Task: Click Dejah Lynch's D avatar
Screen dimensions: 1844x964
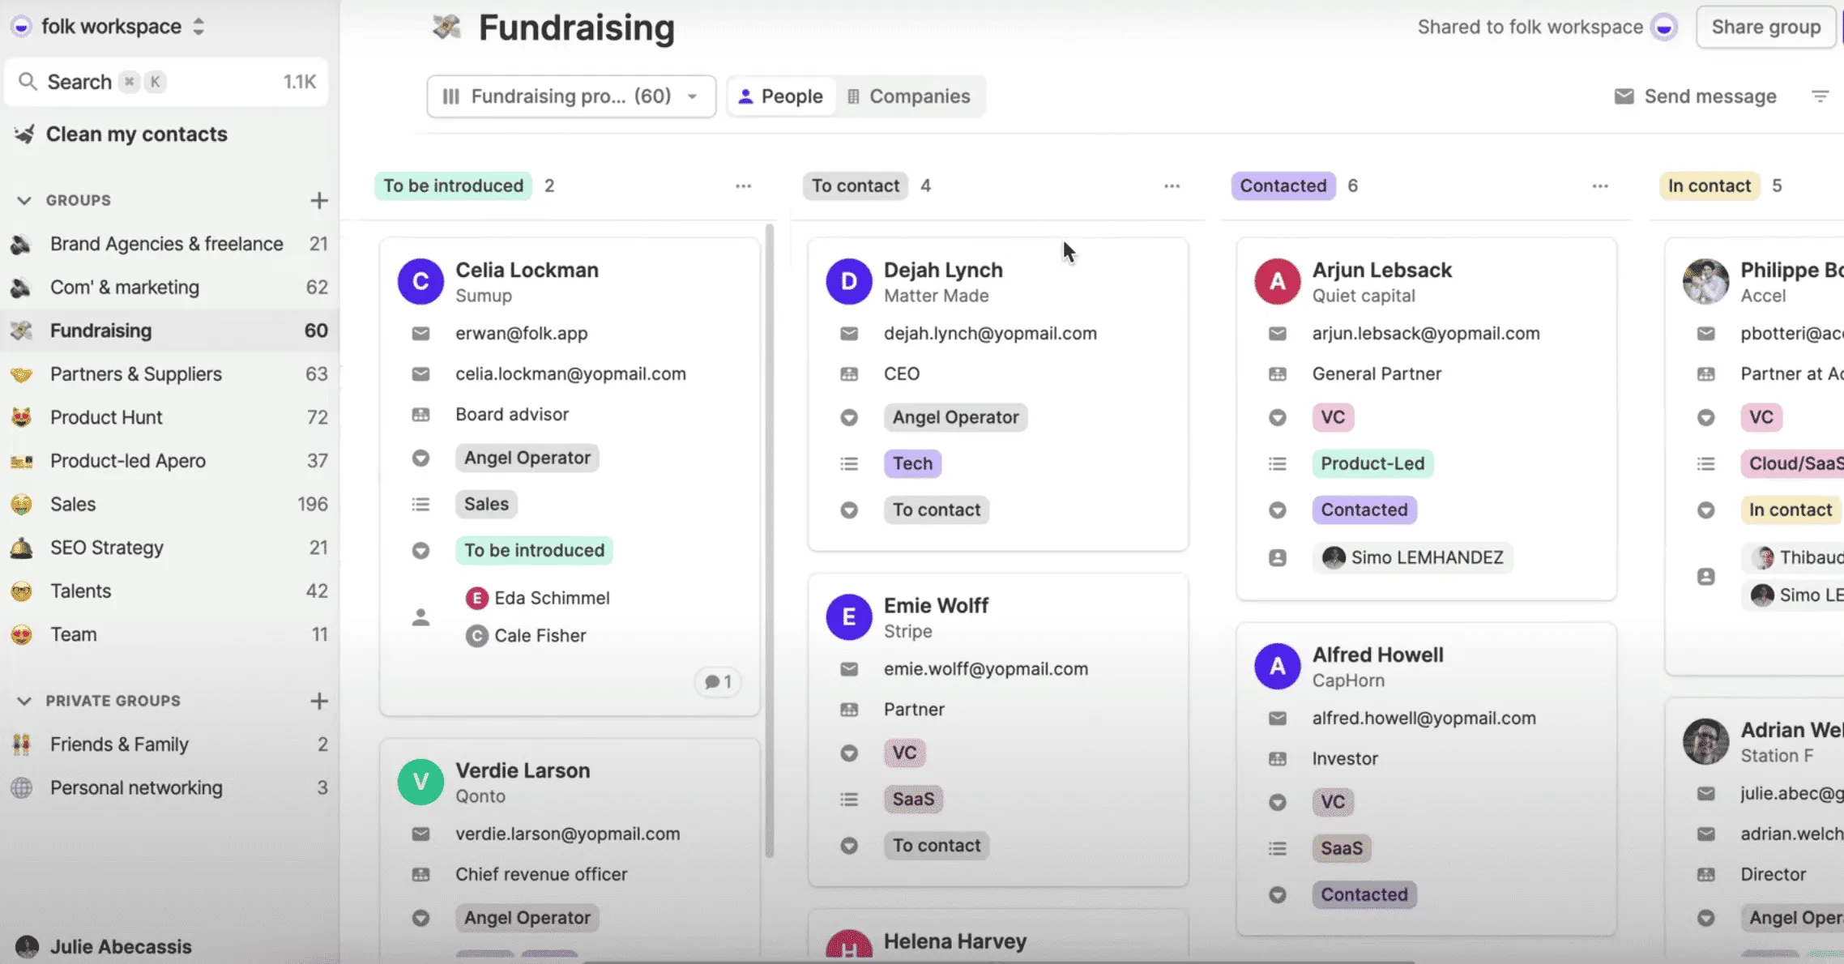Action: point(849,281)
